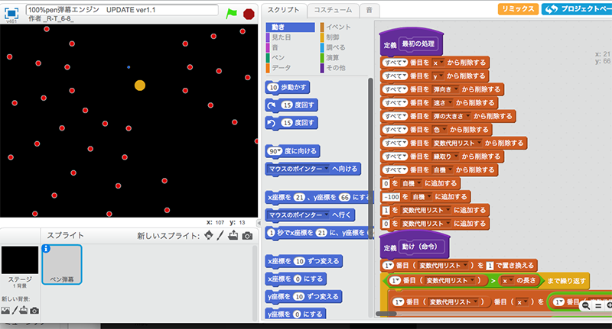
Task: Click the clockwise 15度回す block
Action: [291, 105]
